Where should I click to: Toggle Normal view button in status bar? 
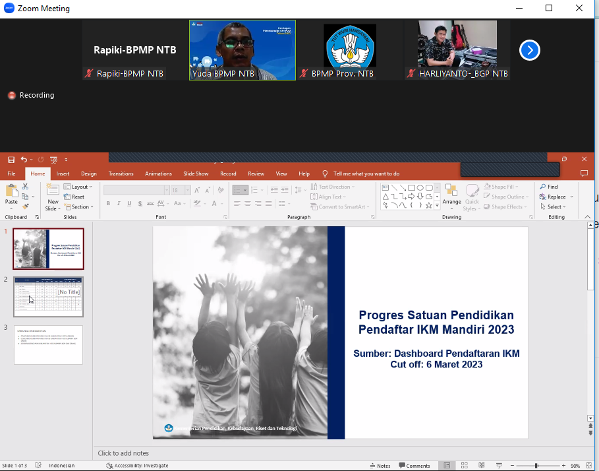[x=447, y=465]
